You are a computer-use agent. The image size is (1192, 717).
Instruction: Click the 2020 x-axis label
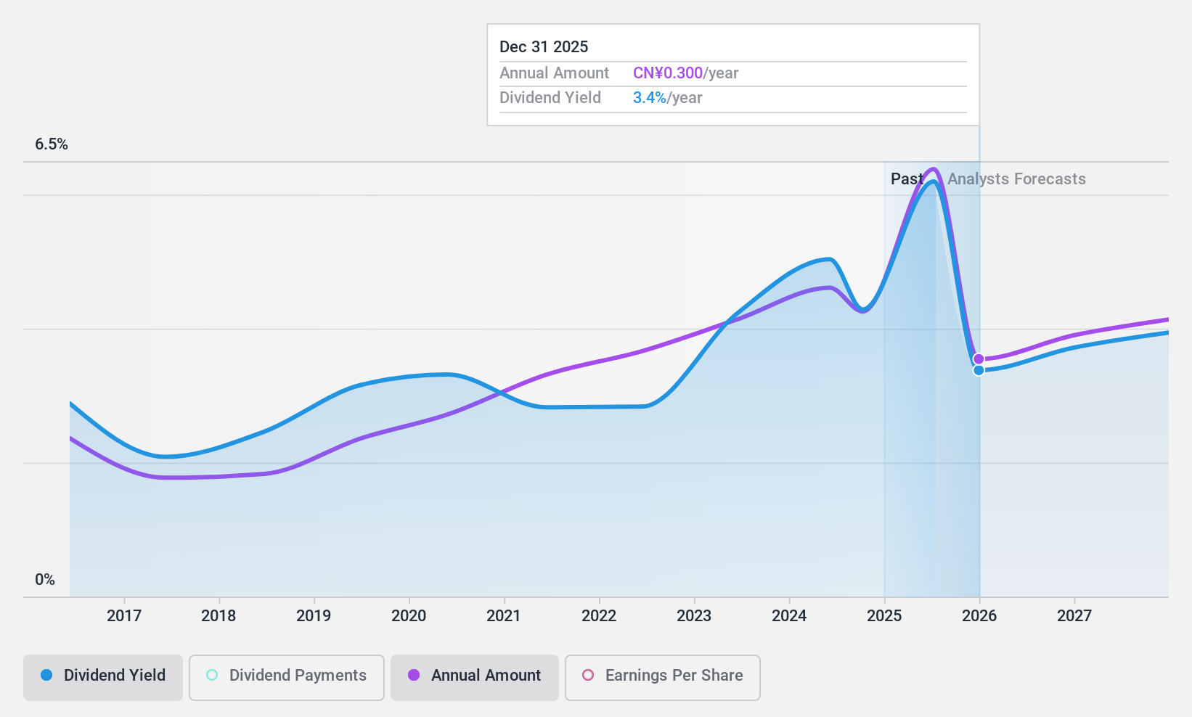[409, 616]
